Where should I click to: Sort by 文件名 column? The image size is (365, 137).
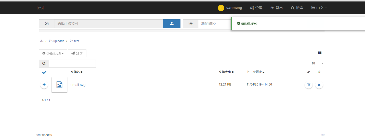[76, 72]
